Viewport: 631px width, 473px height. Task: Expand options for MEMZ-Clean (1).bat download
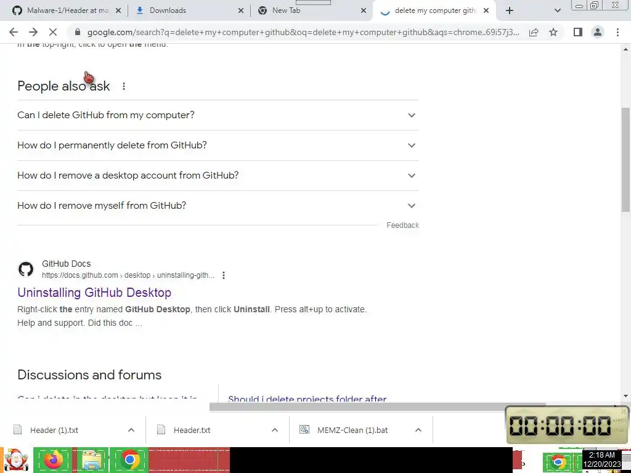click(418, 430)
